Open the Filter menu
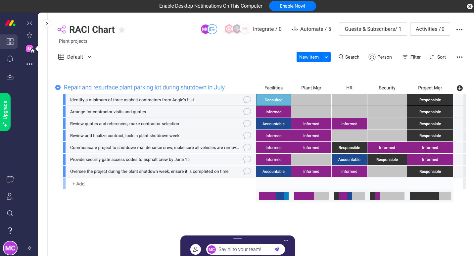474x256 pixels. [411, 57]
